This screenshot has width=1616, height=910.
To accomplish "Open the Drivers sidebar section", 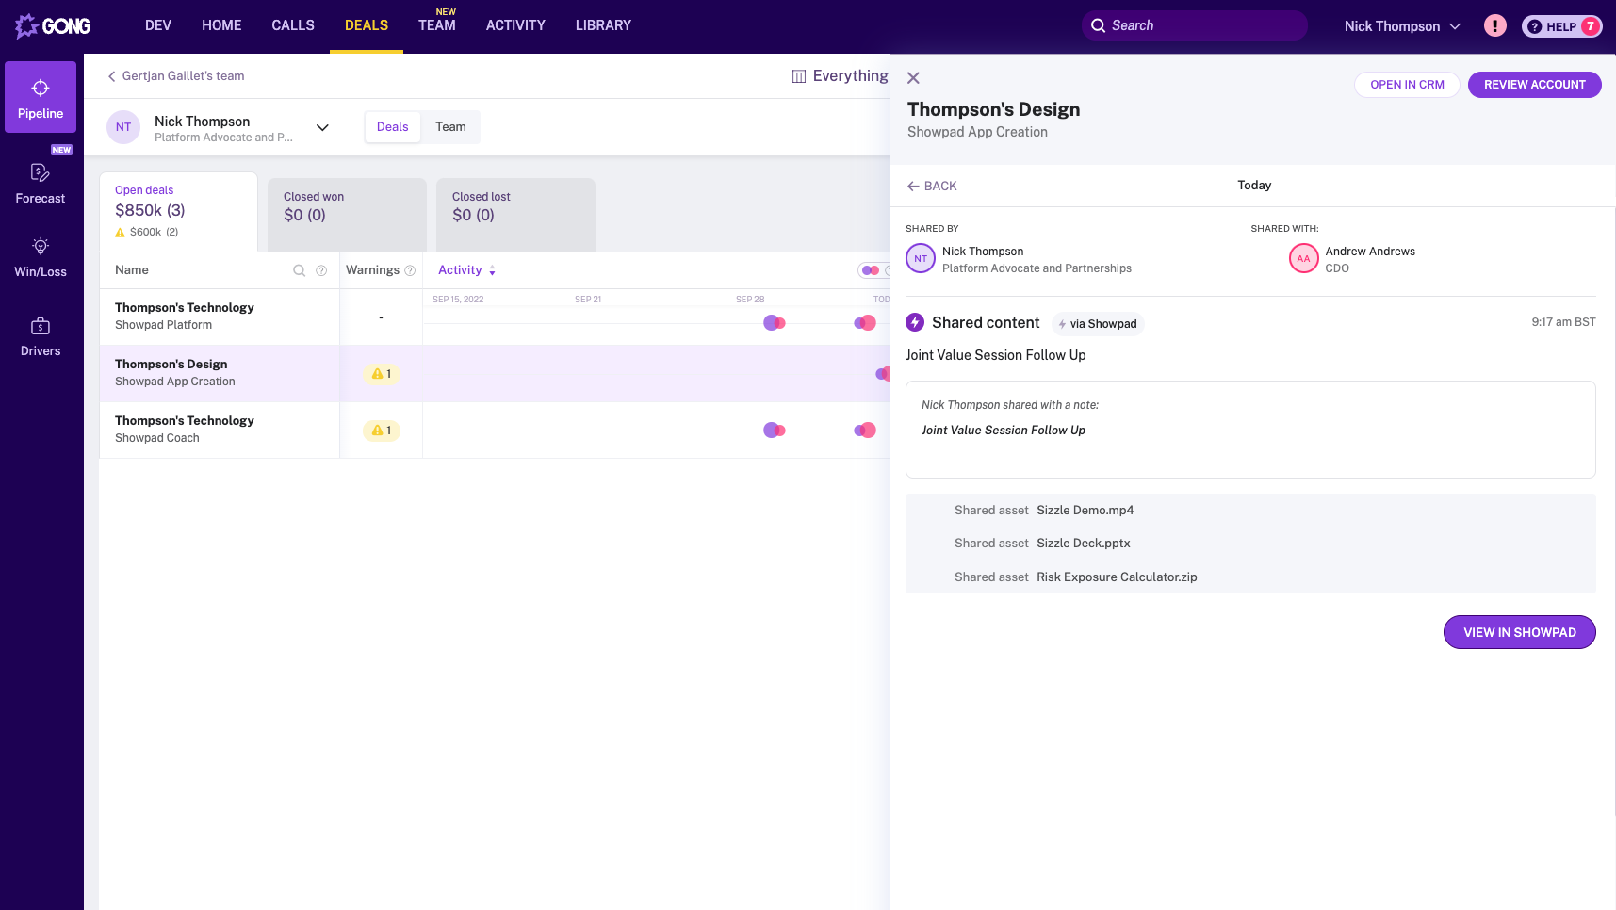I will [x=41, y=336].
